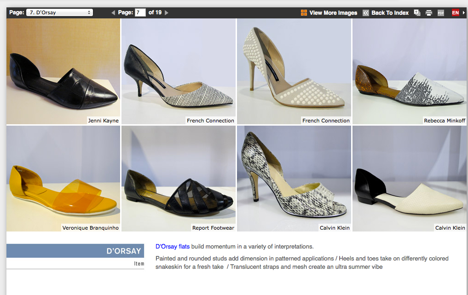Viewport: 468px width, 295px height.
Task: Click the Rebecca Minkoff caption label
Action: (x=445, y=120)
